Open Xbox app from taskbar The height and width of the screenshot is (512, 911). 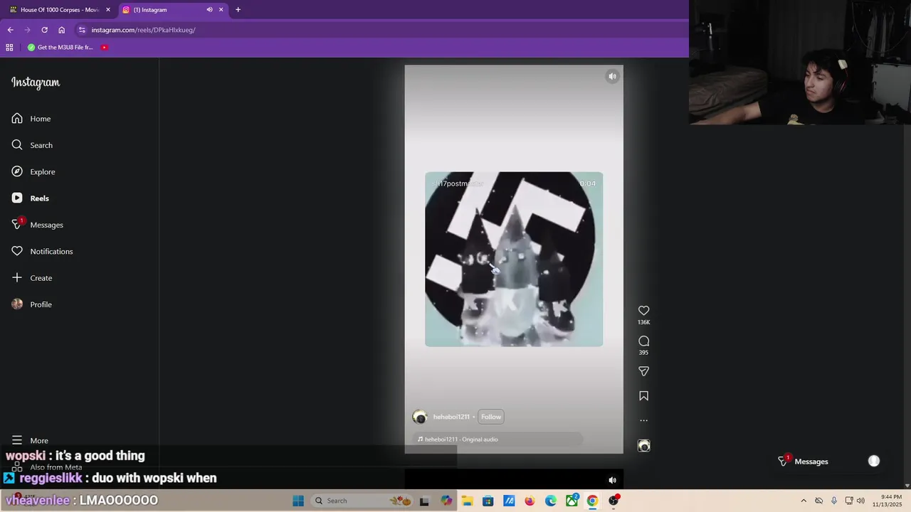572,501
